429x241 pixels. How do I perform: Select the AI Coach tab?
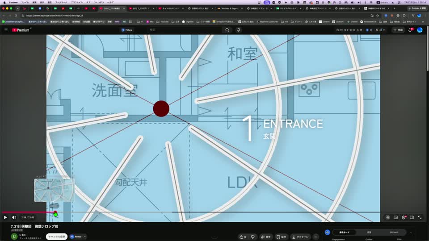pyautogui.click(x=394, y=232)
